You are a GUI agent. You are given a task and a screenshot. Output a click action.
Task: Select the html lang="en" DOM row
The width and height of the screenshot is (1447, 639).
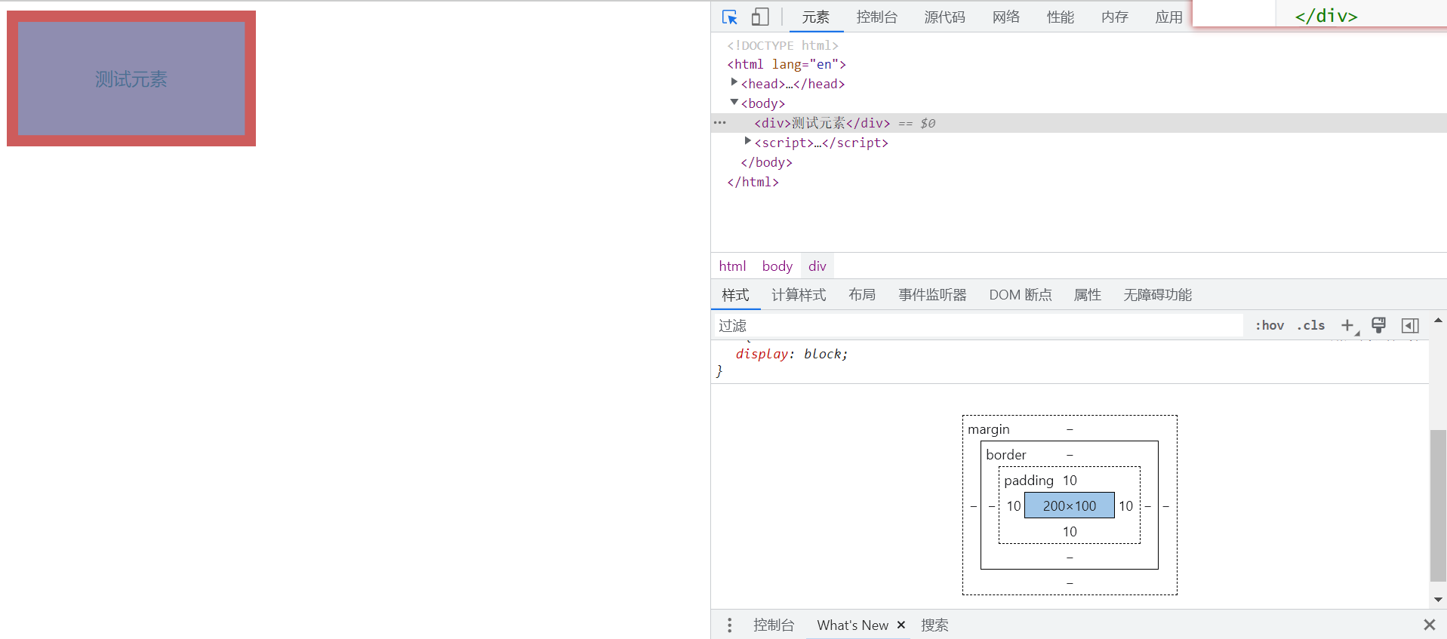point(787,64)
